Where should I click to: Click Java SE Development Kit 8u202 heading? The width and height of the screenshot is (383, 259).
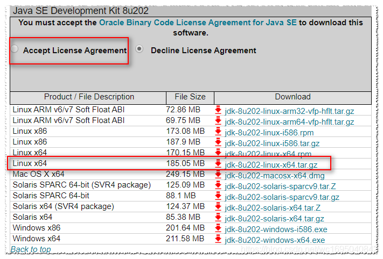(81, 11)
